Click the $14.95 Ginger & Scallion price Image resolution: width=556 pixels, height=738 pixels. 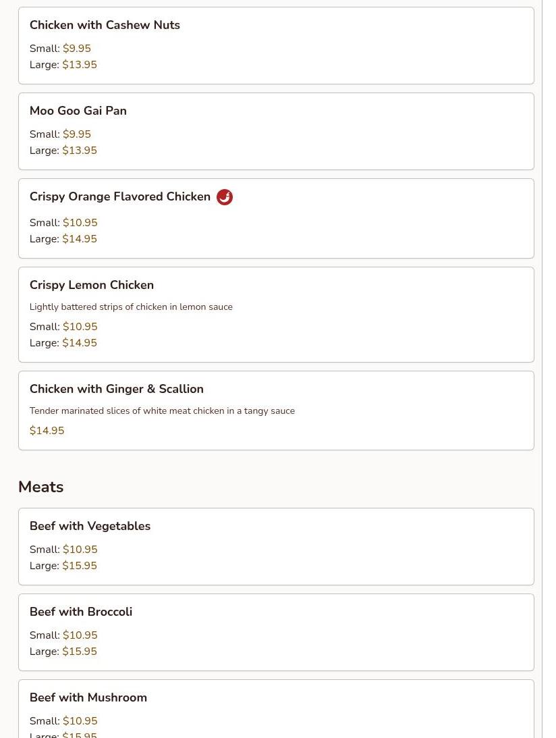47,430
